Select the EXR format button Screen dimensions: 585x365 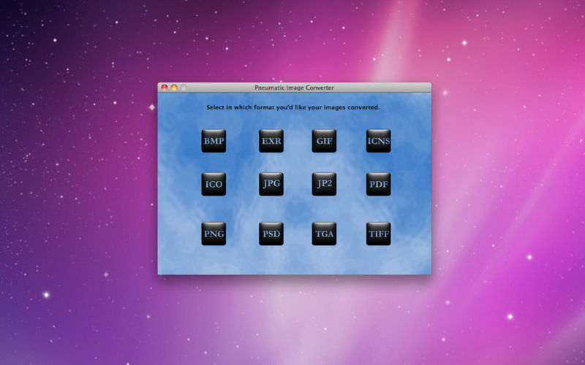coord(271,141)
